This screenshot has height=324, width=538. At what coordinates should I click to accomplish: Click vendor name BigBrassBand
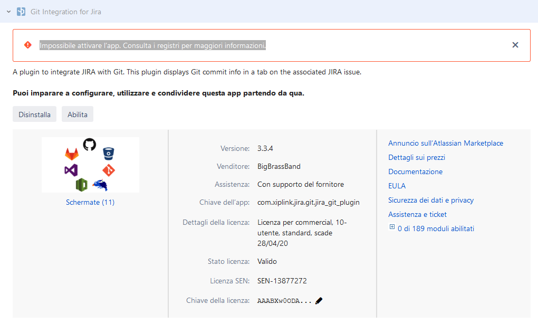pyautogui.click(x=279, y=166)
